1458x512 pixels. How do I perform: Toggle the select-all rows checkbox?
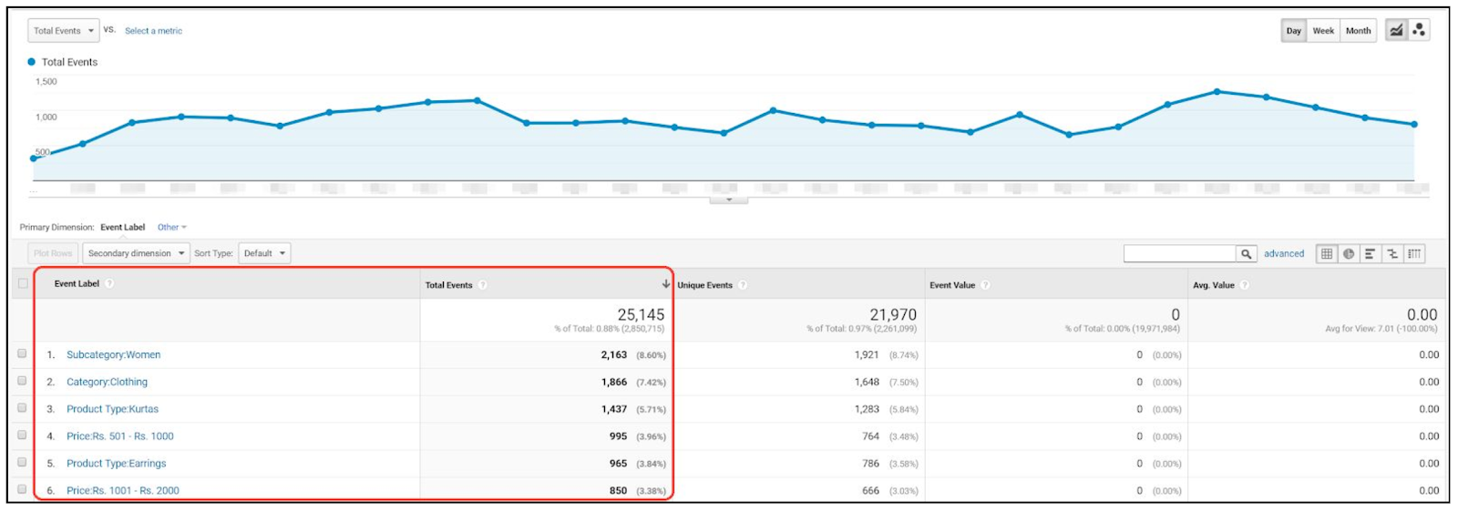tap(23, 283)
